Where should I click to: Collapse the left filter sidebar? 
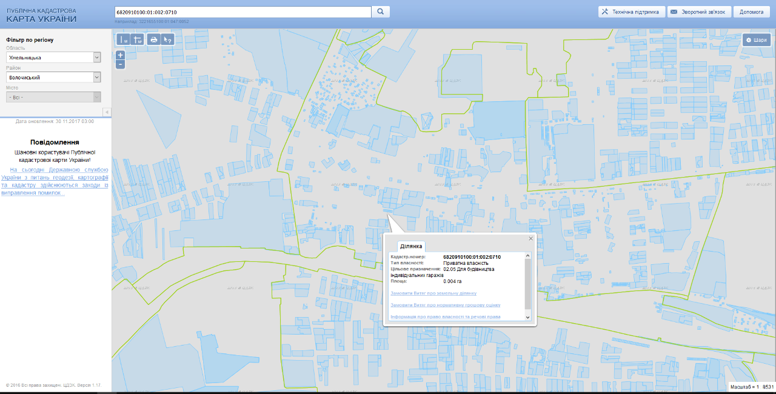pyautogui.click(x=107, y=112)
